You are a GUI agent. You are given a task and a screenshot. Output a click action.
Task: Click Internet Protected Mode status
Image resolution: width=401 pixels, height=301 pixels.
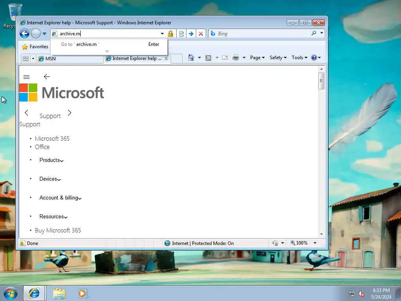tap(199, 243)
